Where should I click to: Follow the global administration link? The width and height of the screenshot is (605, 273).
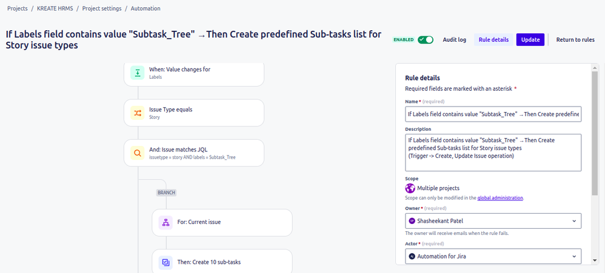click(x=500, y=198)
